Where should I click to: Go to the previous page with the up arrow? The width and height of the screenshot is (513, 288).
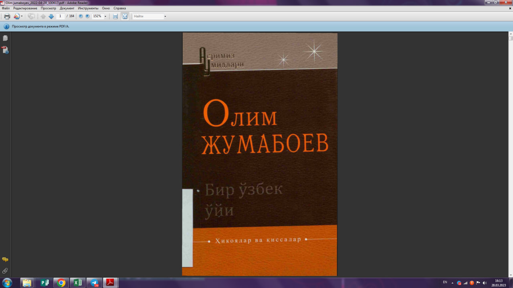(x=43, y=16)
